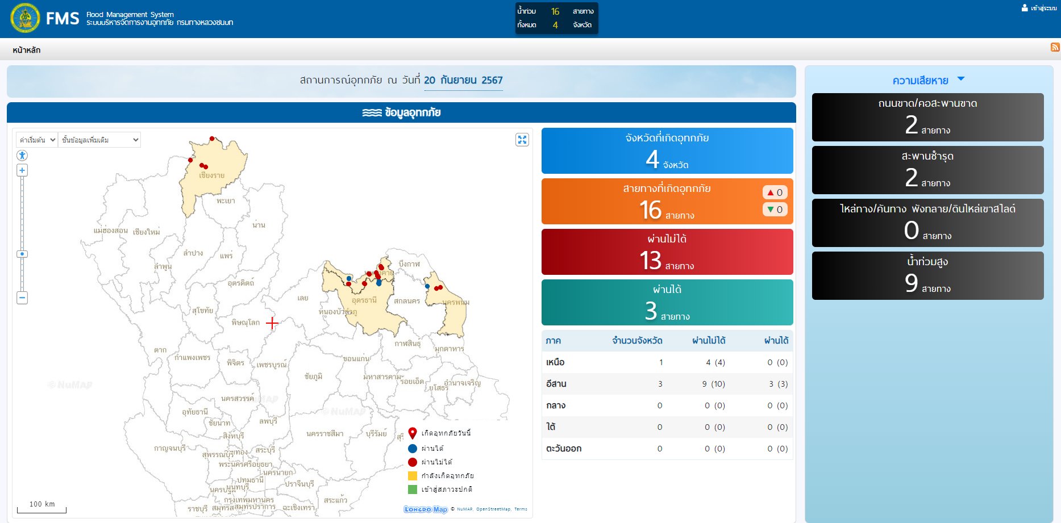Click the green down-triangle decrease indicator
Image resolution: width=1061 pixels, height=523 pixels.
pyautogui.click(x=771, y=210)
